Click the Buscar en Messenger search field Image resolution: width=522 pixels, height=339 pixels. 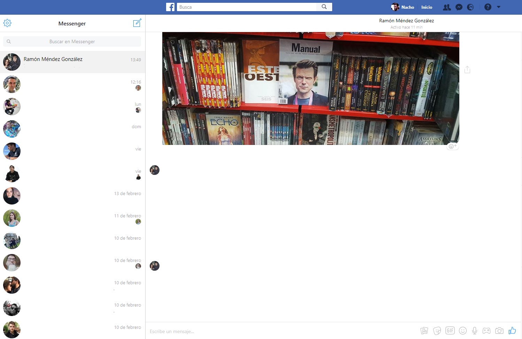coord(72,41)
